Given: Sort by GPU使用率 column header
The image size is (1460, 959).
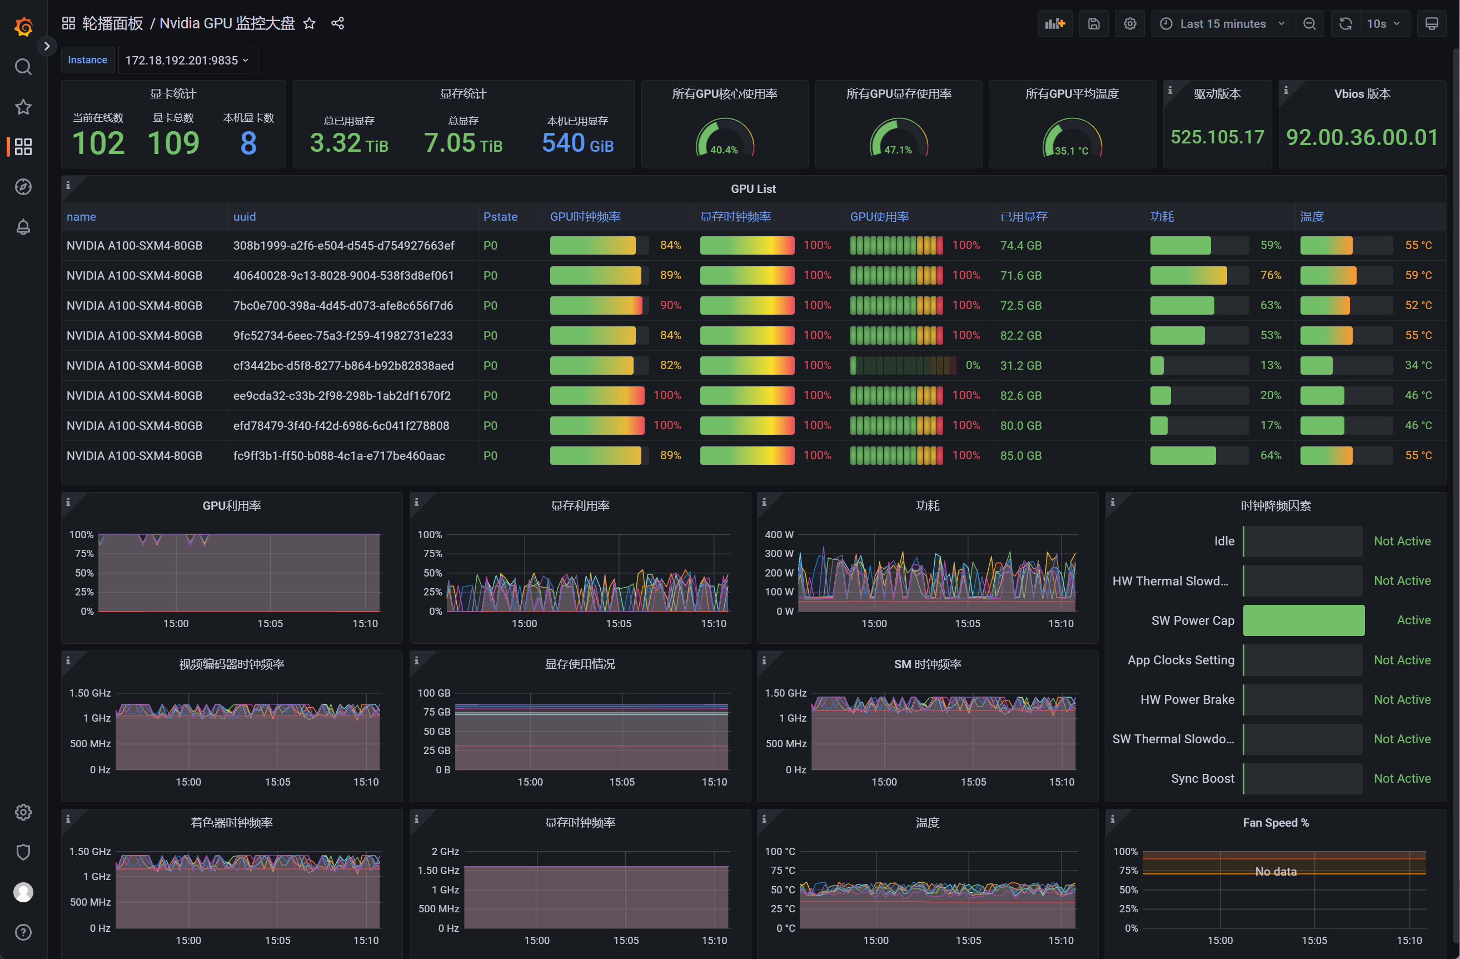Looking at the screenshot, I should (x=879, y=217).
